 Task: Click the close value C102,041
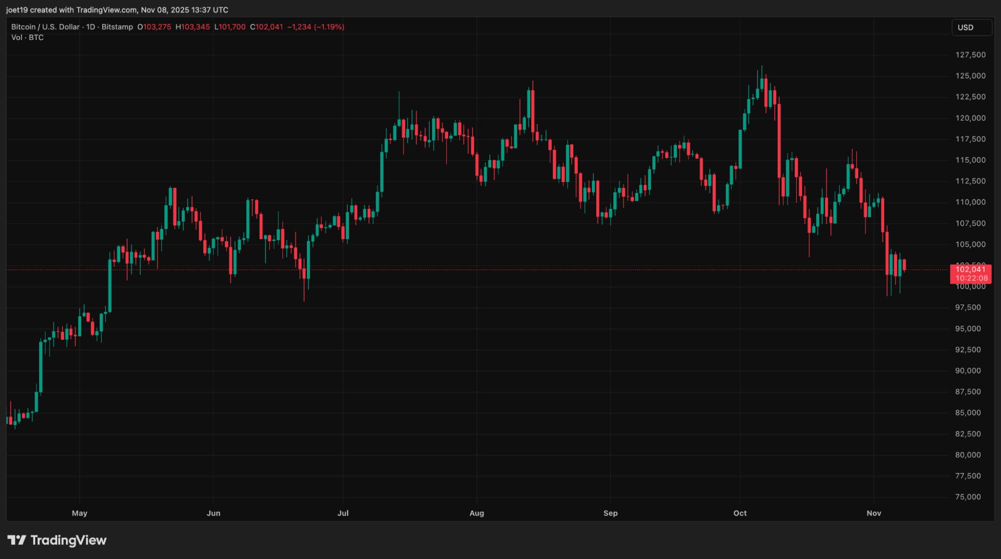266,27
